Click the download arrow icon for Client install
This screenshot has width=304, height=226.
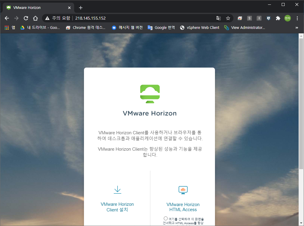click(117, 190)
